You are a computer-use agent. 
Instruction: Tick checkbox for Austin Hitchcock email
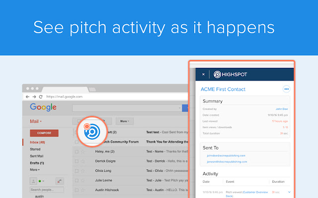coord(77,190)
